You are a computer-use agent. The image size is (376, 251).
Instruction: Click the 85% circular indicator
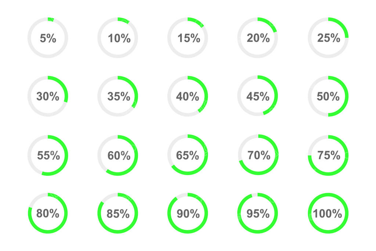(x=118, y=213)
